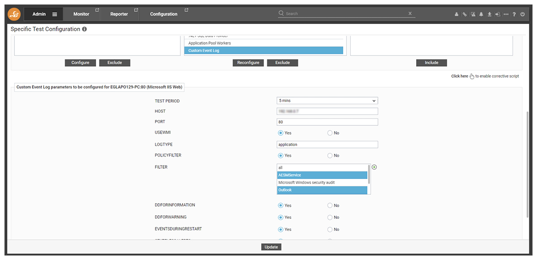Click the FILTER list scrollbar
The image size is (537, 260).
coord(369,175)
